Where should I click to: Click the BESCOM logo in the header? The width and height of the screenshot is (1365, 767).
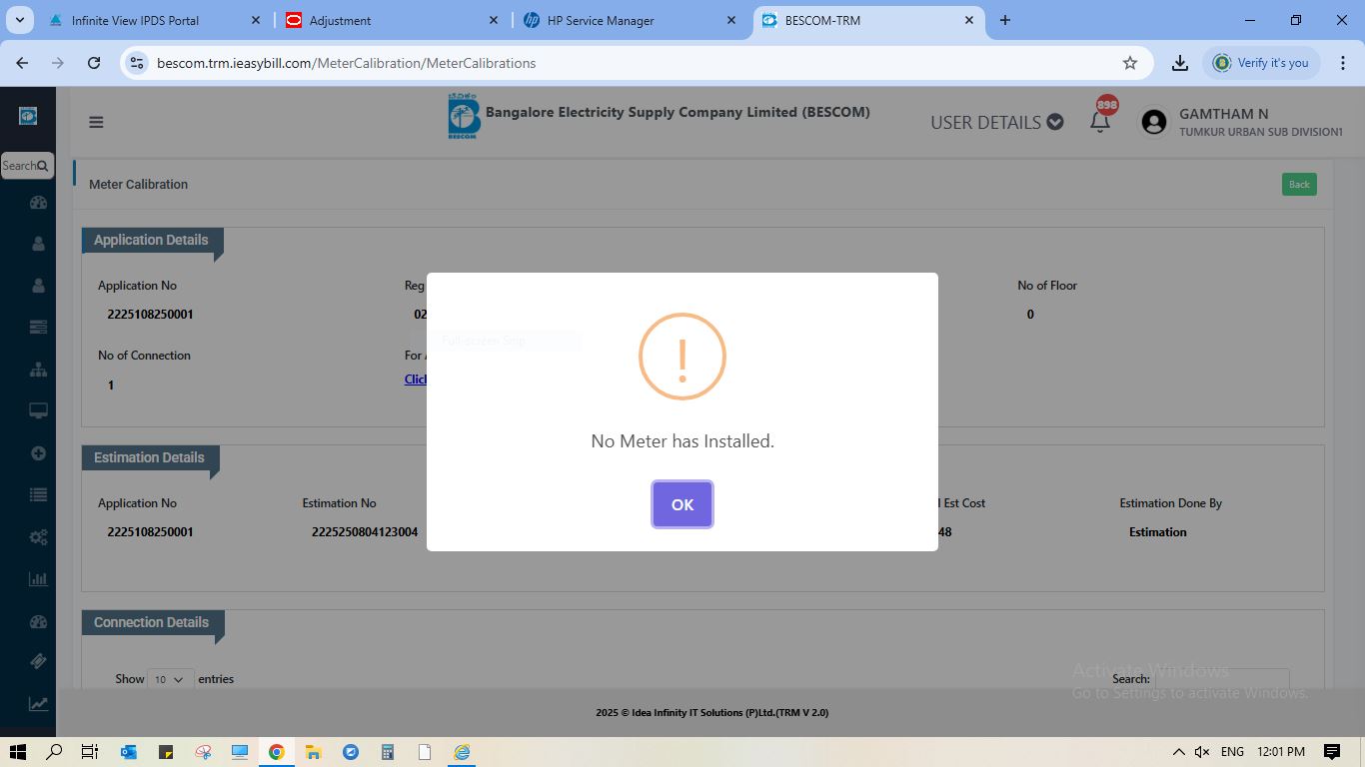pyautogui.click(x=464, y=117)
